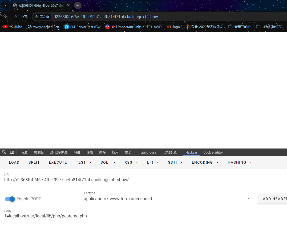The height and width of the screenshot is (227, 287).
Task: Switch to the Lighthouse DevTools tab
Action: [x=148, y=152]
